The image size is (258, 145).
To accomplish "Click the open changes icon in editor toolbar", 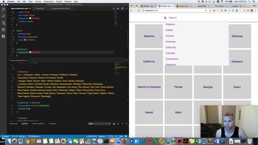I will pos(114,8).
